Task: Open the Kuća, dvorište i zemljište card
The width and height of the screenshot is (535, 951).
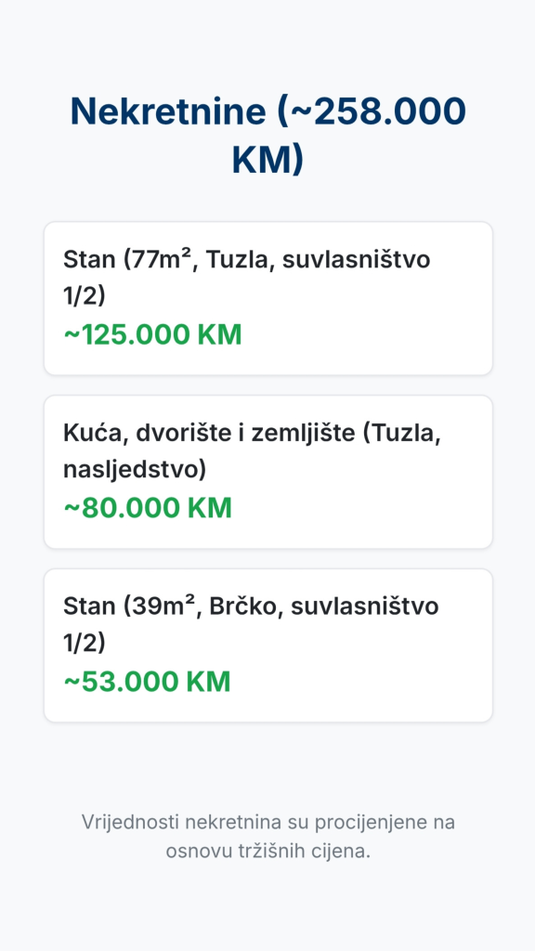Action: (267, 472)
